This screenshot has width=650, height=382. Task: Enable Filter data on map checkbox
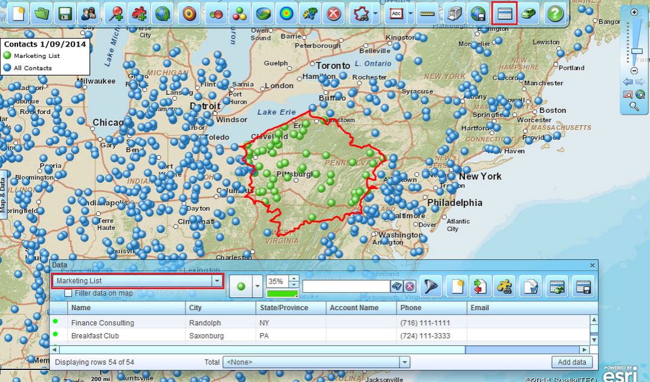pyautogui.click(x=68, y=293)
